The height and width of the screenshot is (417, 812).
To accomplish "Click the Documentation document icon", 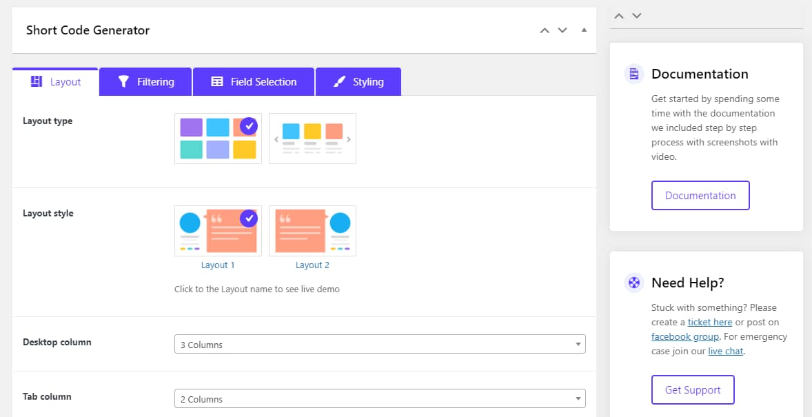I will [633, 74].
